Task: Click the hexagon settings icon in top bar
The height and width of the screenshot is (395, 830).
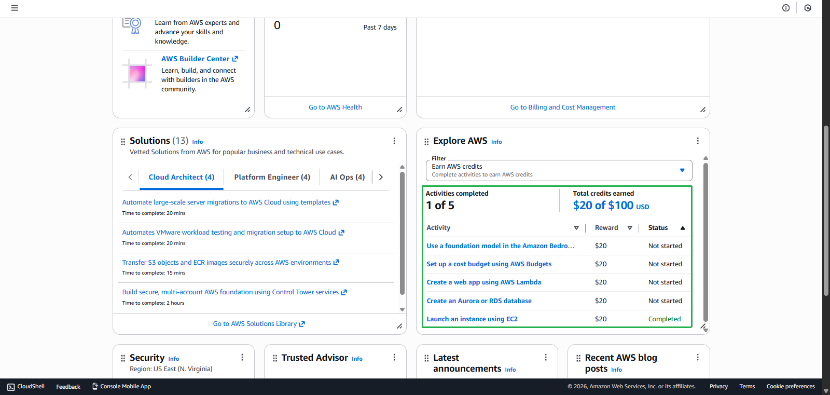Action: coord(808,8)
